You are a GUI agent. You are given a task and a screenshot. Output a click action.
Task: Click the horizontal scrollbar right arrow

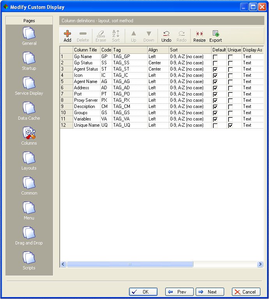click(x=260, y=264)
